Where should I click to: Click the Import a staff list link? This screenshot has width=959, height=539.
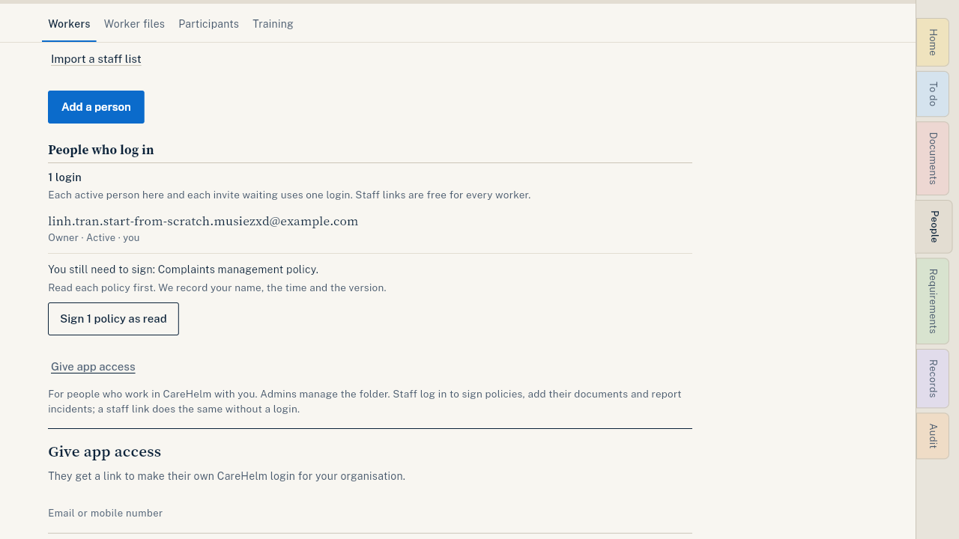96,59
